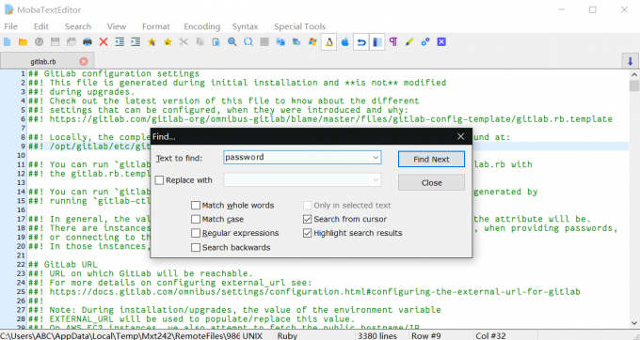Enable Search backwards
The height and width of the screenshot is (340, 640).
[x=196, y=247]
